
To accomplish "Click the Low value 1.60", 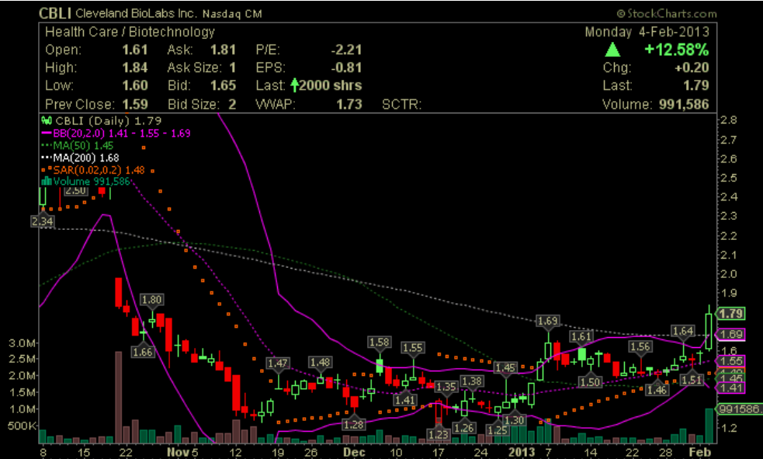I will pyautogui.click(x=135, y=85).
